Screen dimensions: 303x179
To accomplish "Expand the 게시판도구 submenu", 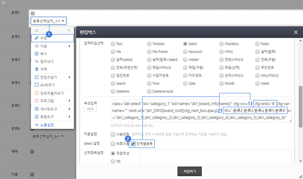I will tap(52, 108).
